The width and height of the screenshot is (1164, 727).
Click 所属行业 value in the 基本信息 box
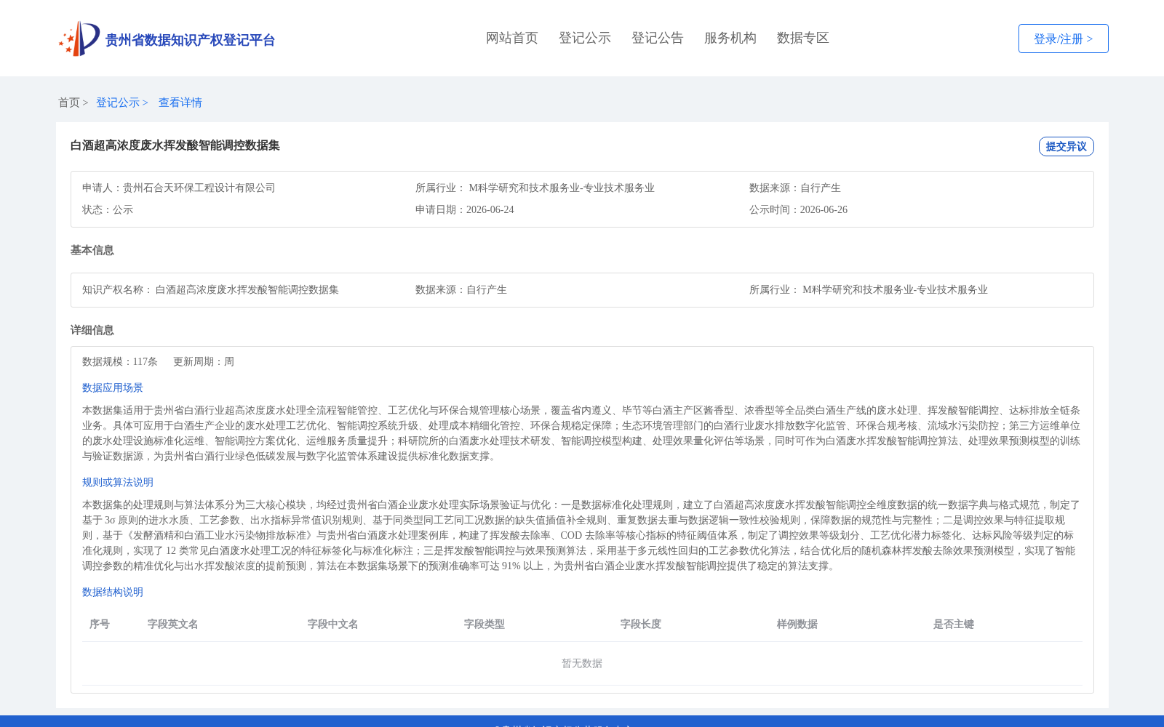point(895,289)
